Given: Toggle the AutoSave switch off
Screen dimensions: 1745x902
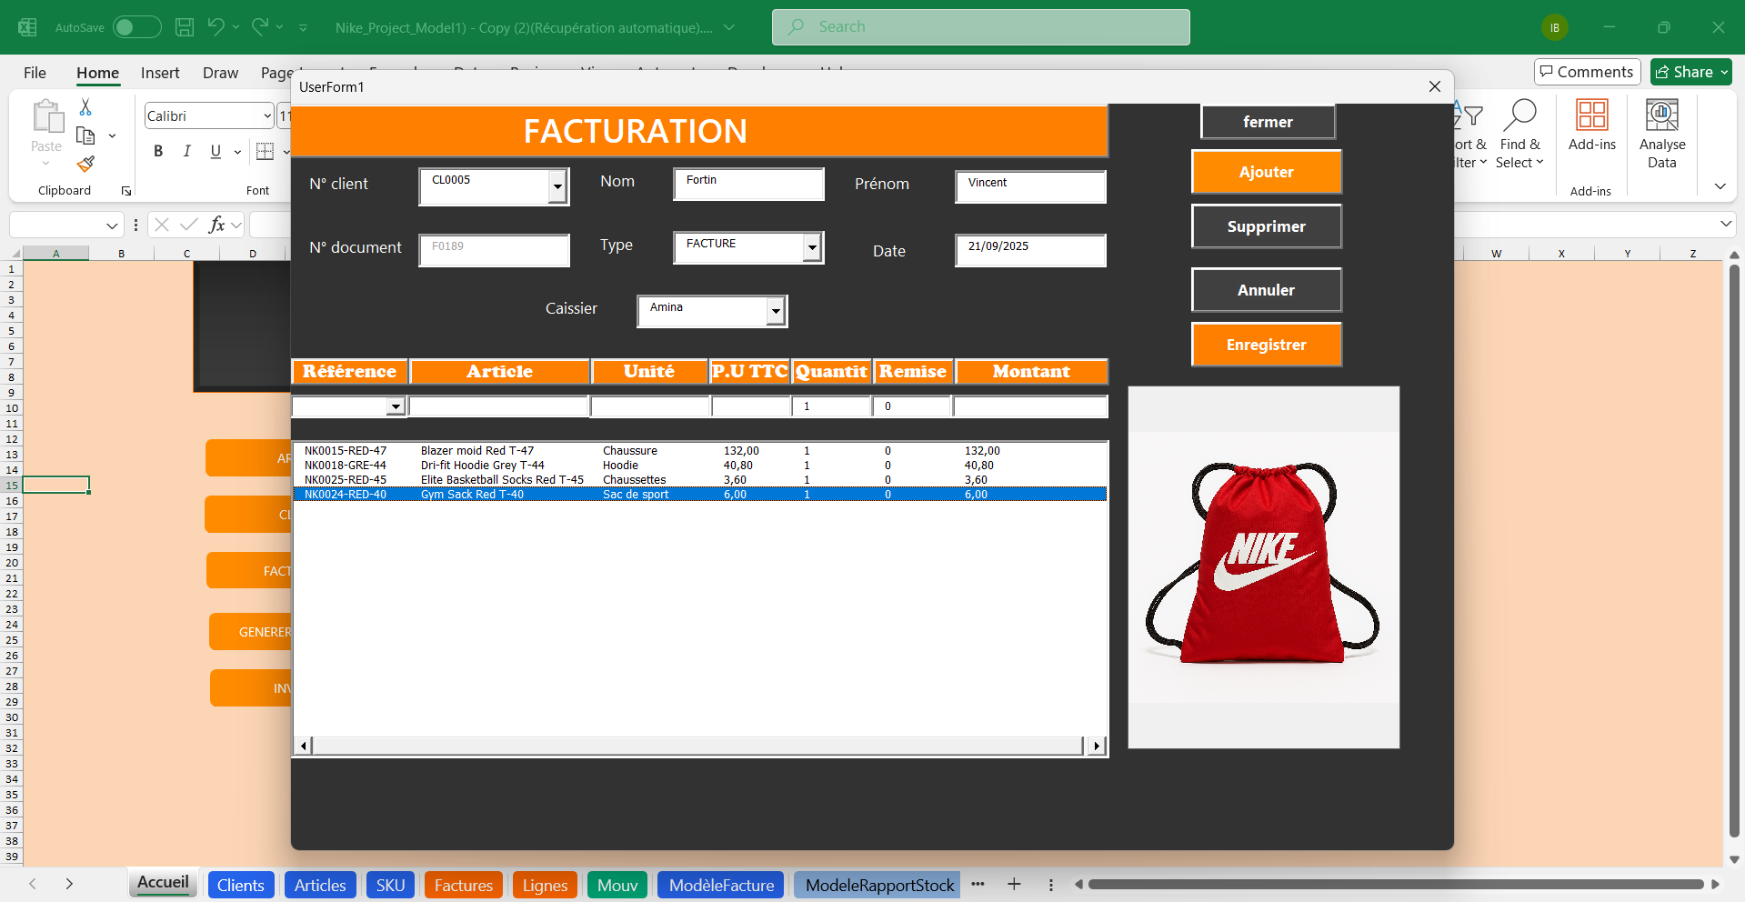Looking at the screenshot, I should (x=136, y=26).
